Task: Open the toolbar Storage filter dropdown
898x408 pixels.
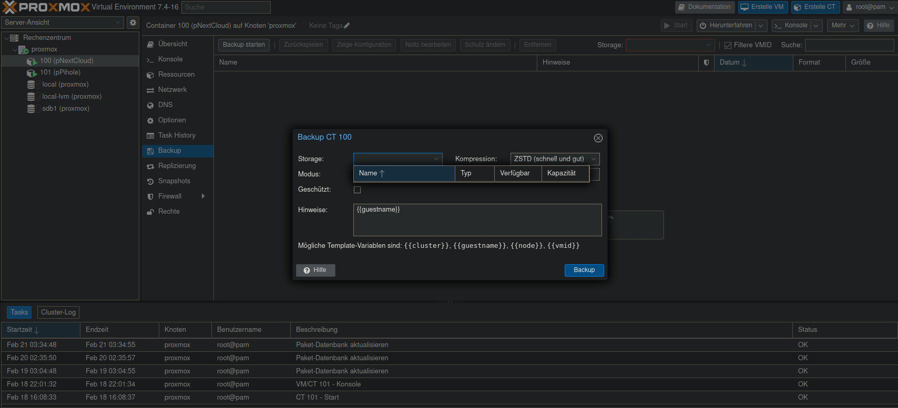Action: [709, 45]
